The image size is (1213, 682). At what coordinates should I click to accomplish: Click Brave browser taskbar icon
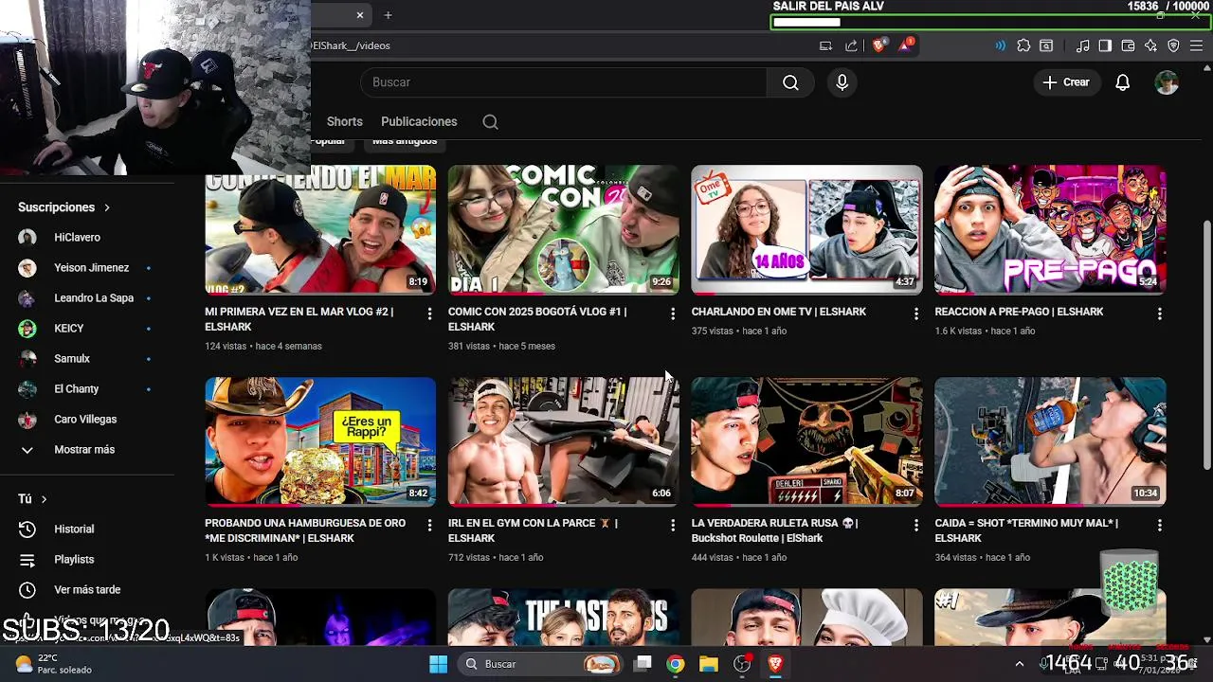coord(775,664)
